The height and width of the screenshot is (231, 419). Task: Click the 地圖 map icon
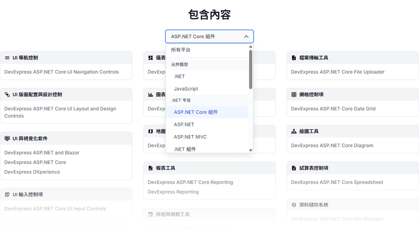[x=151, y=131]
